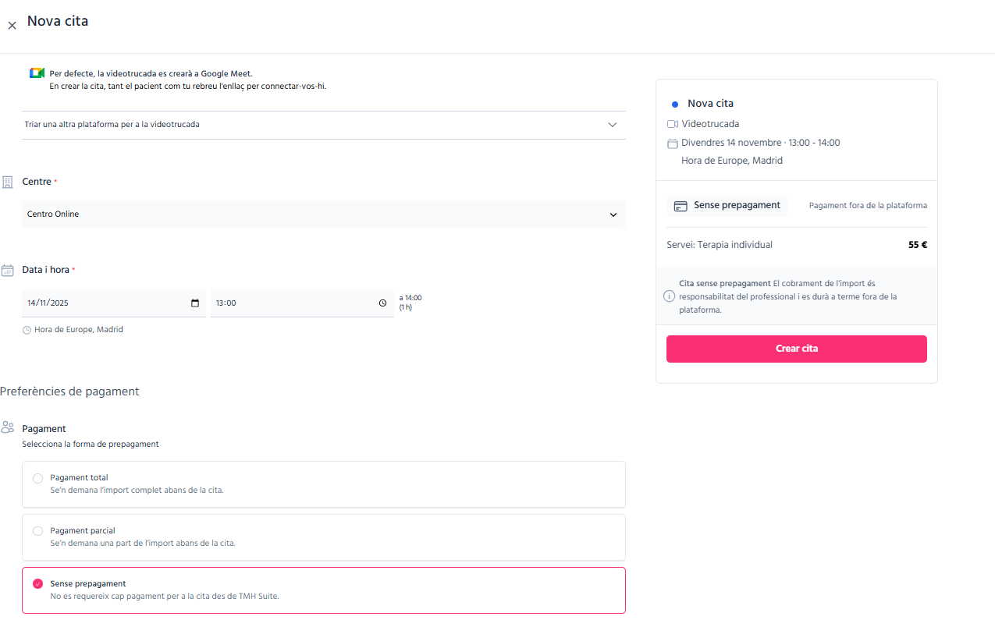Click 'Selecciona la forma de prepagament' text
The height and width of the screenshot is (627, 995).
[x=91, y=445]
